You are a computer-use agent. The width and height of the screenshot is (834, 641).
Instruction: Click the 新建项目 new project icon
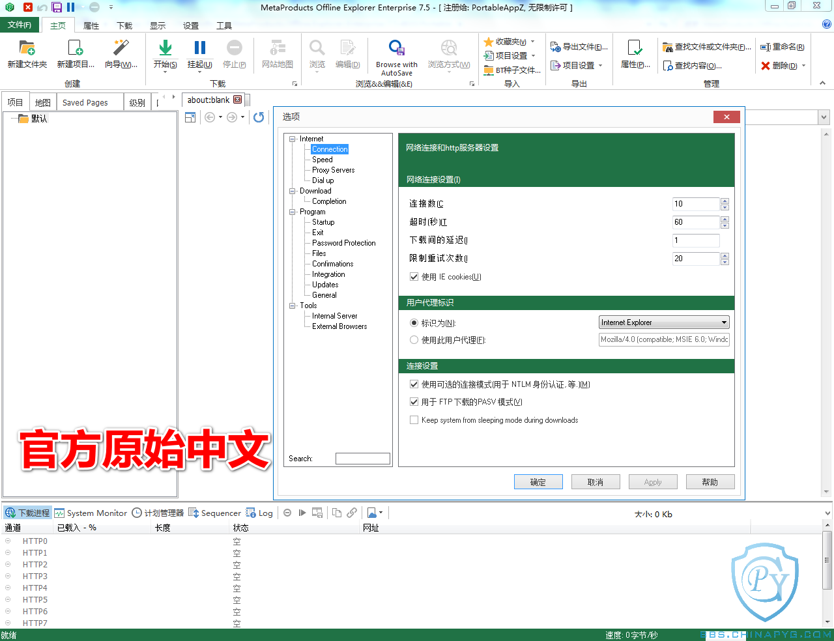tap(76, 48)
